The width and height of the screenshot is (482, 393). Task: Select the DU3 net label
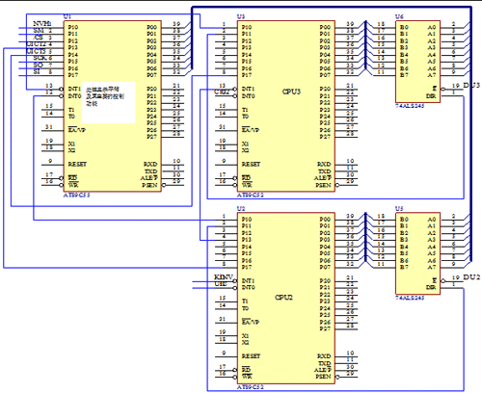[x=471, y=85]
